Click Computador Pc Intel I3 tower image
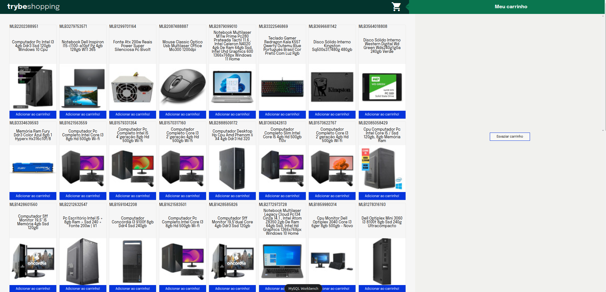 point(33,87)
